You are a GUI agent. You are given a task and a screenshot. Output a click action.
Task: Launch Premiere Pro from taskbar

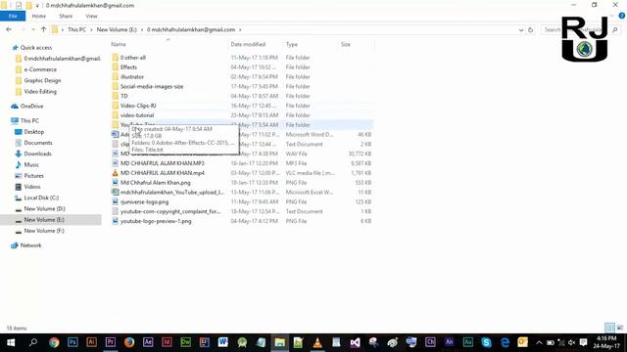(x=111, y=342)
